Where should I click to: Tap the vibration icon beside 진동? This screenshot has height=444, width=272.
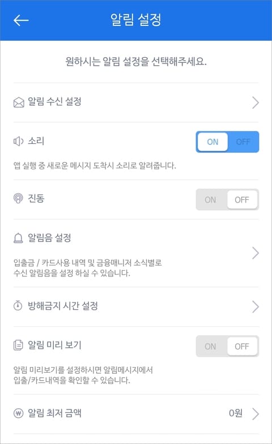click(x=18, y=198)
